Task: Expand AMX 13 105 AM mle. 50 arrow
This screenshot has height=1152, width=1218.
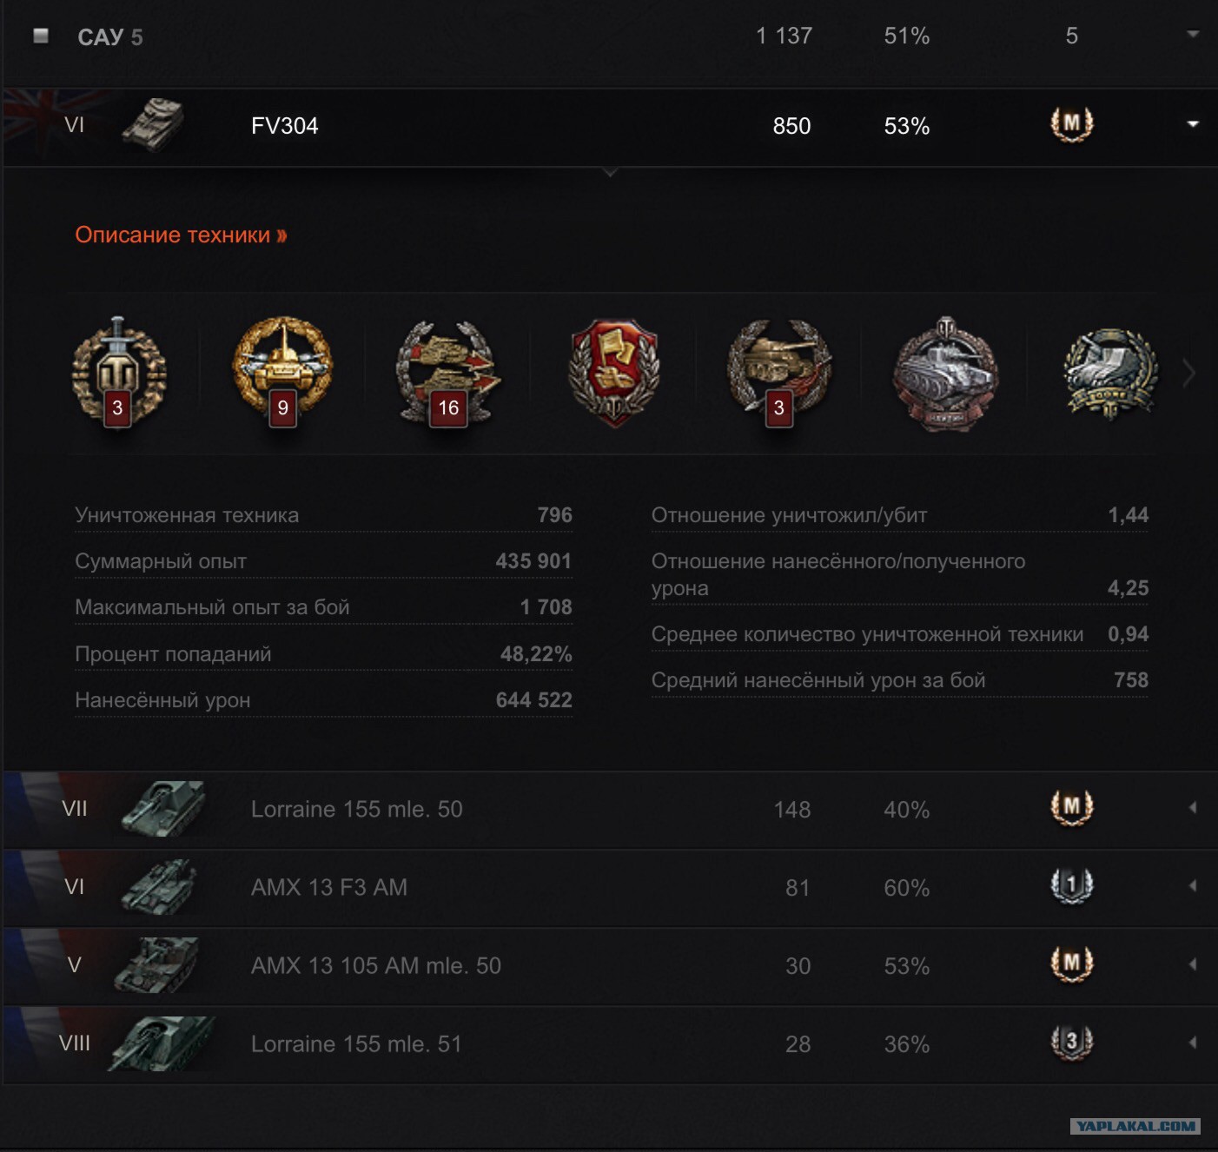Action: [1193, 964]
